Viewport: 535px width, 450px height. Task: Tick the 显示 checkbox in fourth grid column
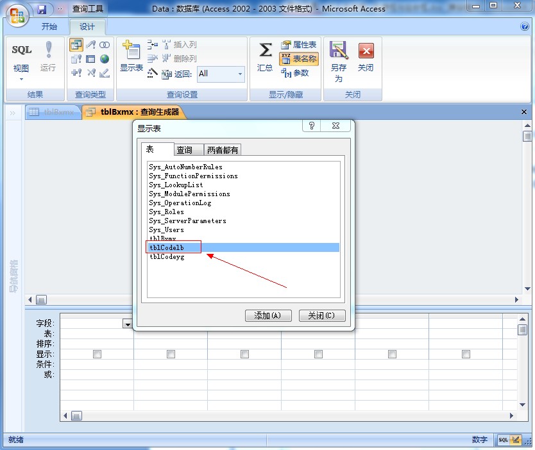318,354
